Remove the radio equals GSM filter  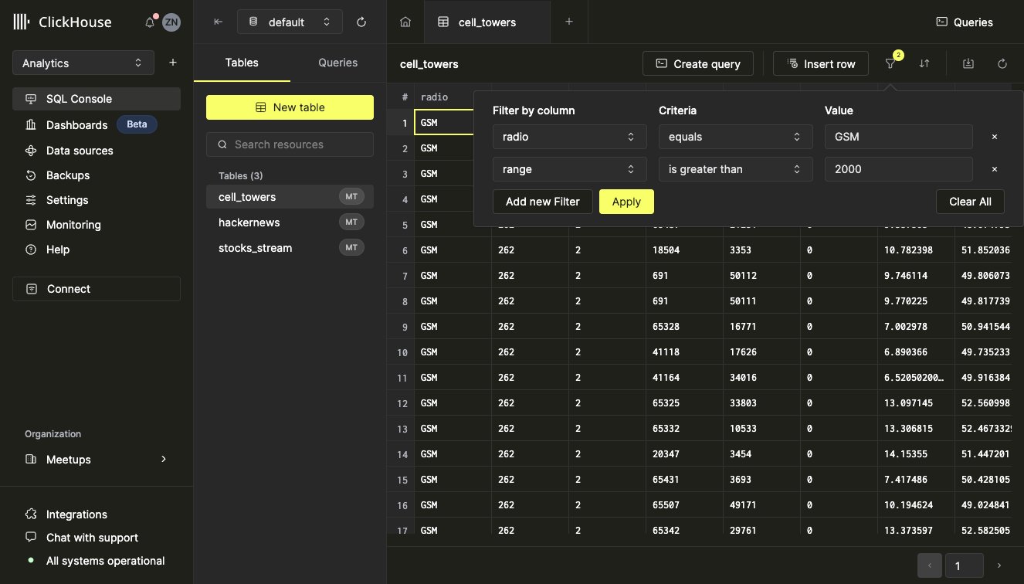click(x=995, y=137)
